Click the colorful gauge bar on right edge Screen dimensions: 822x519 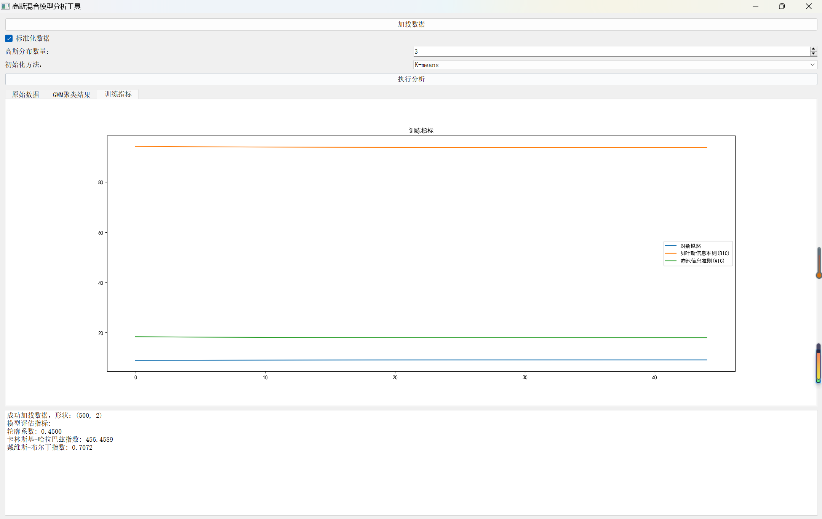[x=818, y=363]
